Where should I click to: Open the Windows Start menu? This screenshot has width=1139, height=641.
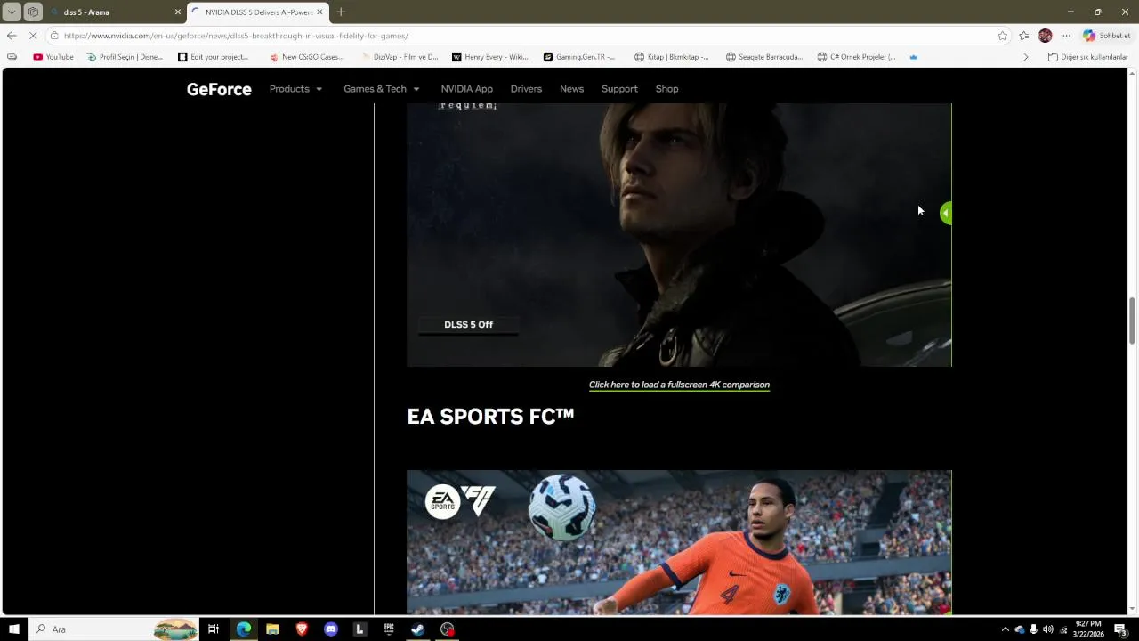click(x=13, y=629)
